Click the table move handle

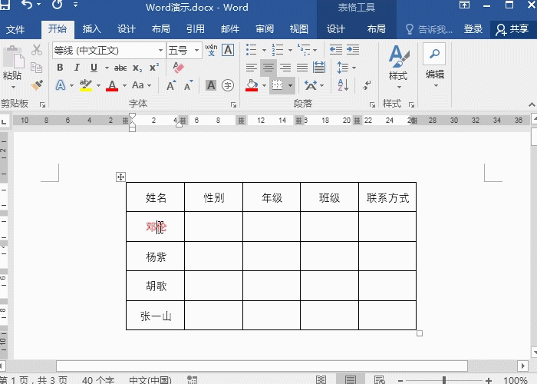pyautogui.click(x=120, y=177)
